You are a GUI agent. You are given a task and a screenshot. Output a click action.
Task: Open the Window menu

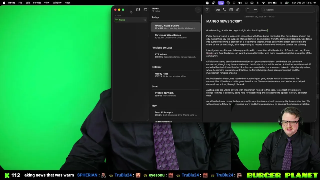click(57, 3)
